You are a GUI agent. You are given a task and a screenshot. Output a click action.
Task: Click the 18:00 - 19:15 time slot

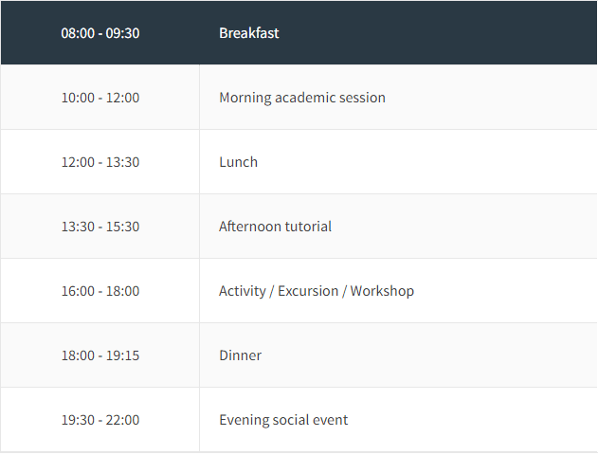pyautogui.click(x=100, y=355)
